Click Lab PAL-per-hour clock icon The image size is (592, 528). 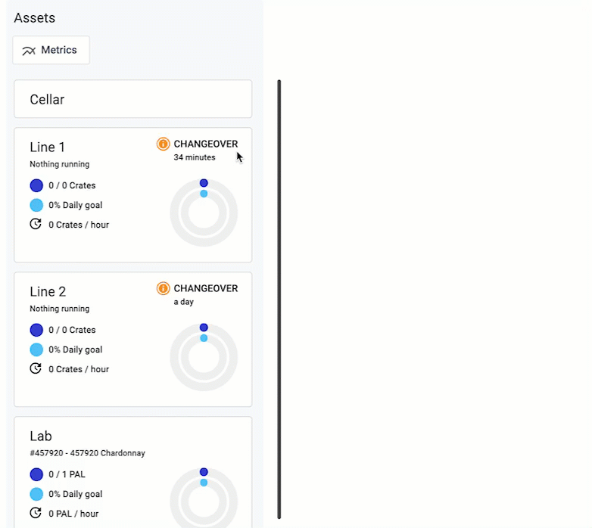coord(36,513)
